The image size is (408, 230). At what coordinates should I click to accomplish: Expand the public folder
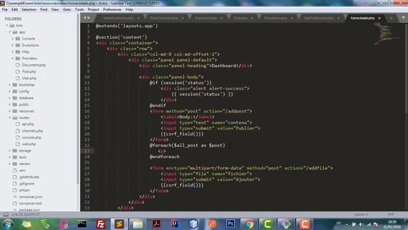point(10,104)
